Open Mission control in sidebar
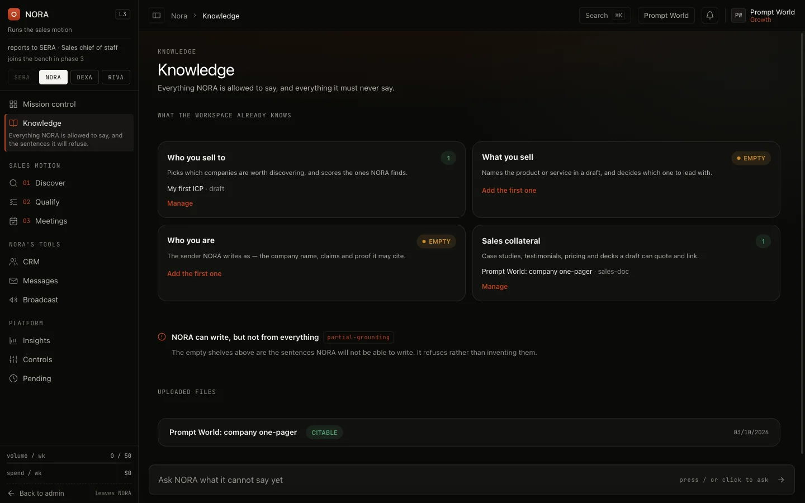805x503 pixels. point(69,105)
